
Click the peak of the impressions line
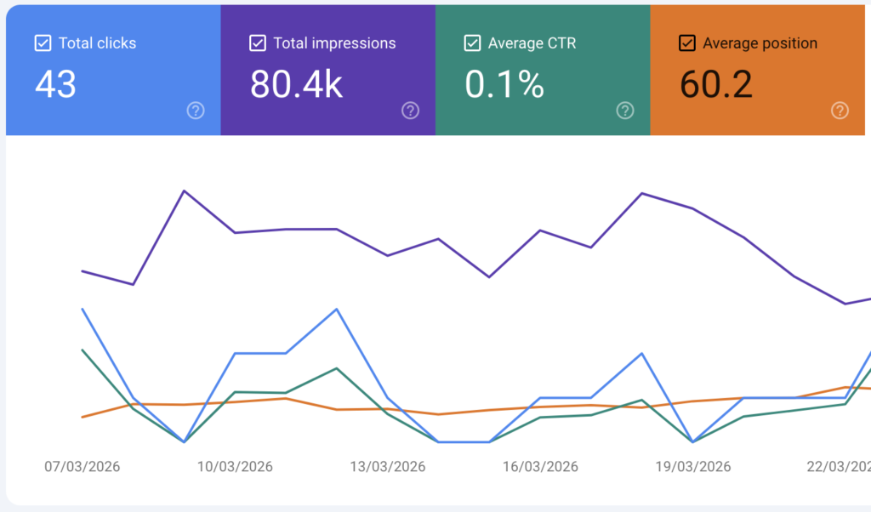[185, 191]
